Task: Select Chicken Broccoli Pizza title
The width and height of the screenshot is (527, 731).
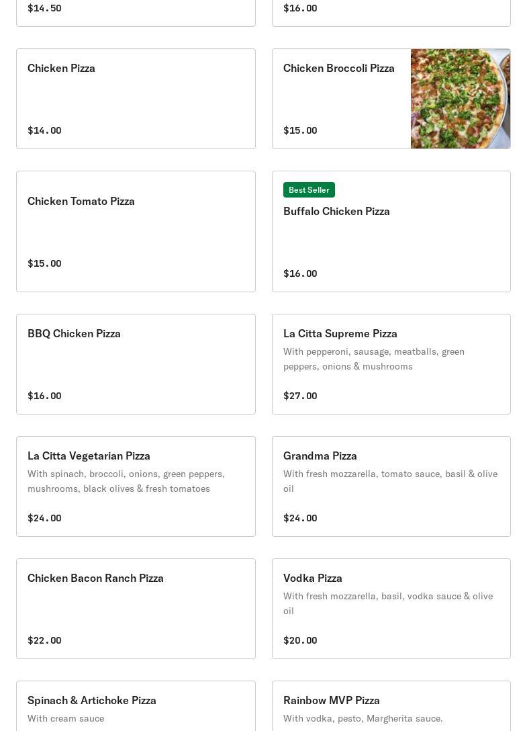Action: click(x=339, y=68)
